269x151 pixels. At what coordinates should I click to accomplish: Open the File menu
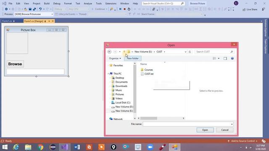(x=11, y=3)
